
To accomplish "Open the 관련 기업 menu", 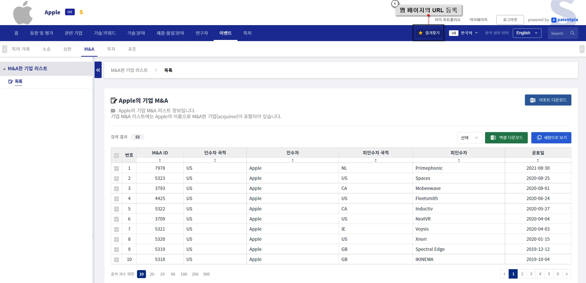I will pos(74,33).
